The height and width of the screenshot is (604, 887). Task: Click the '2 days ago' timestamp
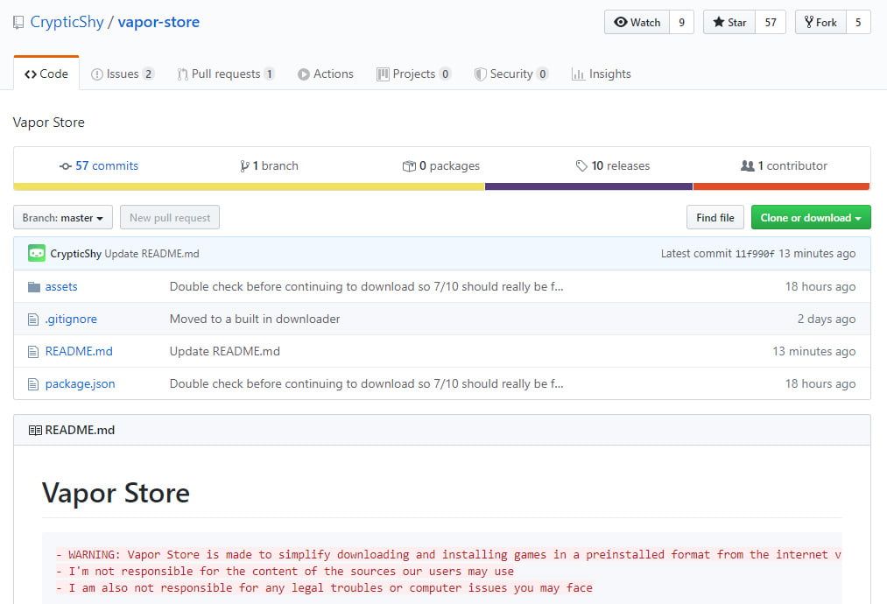[x=827, y=319]
